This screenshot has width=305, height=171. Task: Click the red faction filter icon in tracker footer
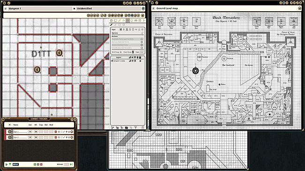(41, 164)
